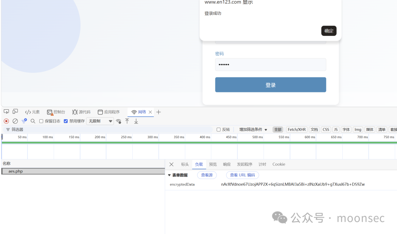Export HAR file download arrow
Image resolution: width=397 pixels, height=234 pixels.
[x=136, y=121]
